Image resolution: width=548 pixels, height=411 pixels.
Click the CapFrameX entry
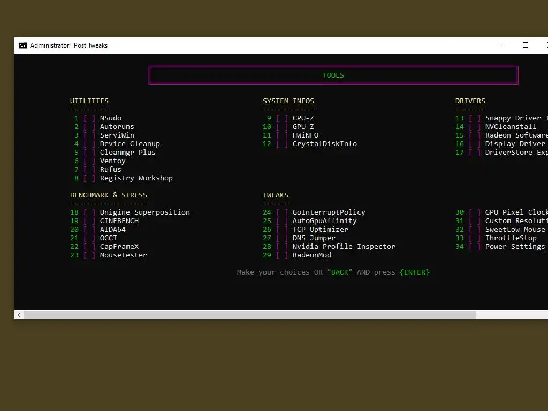pos(119,246)
